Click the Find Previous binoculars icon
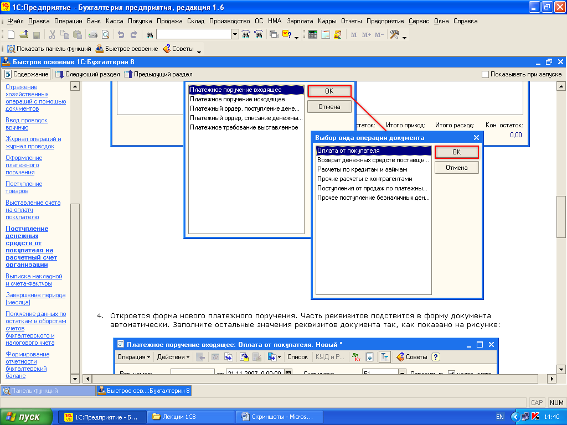Screen dimensions: 567x425 (x=259, y=35)
